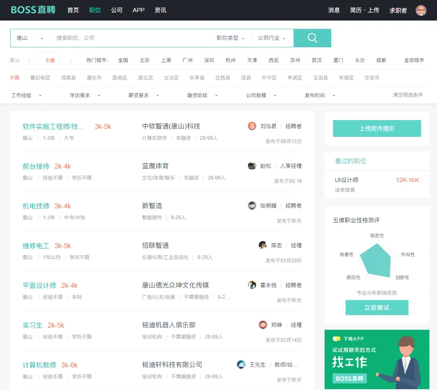Open the 机电技师 job posting

point(36,206)
